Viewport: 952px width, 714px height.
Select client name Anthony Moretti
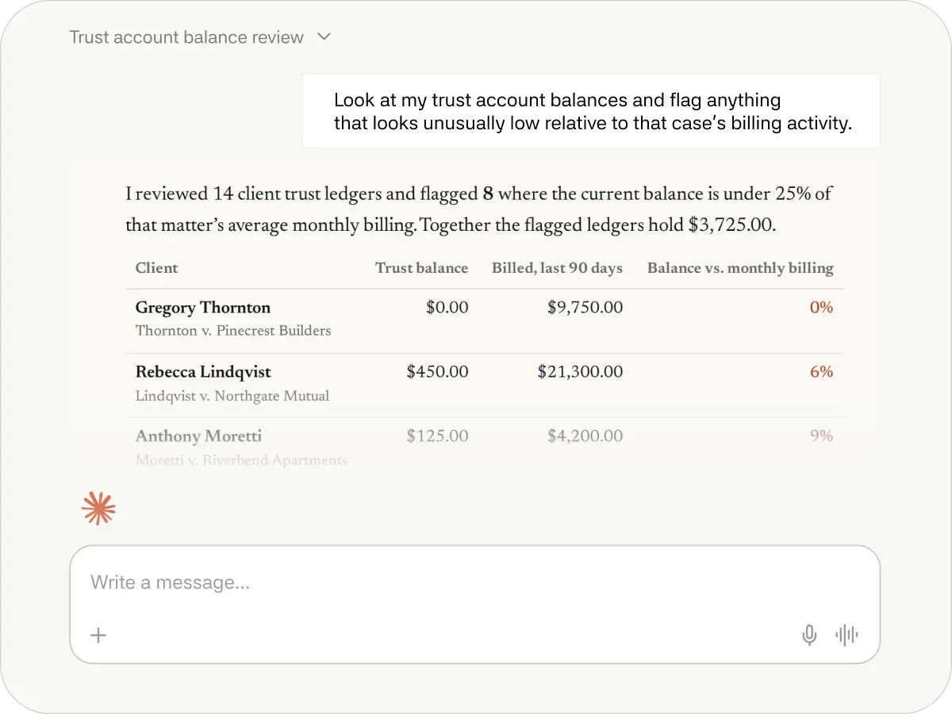coord(198,436)
